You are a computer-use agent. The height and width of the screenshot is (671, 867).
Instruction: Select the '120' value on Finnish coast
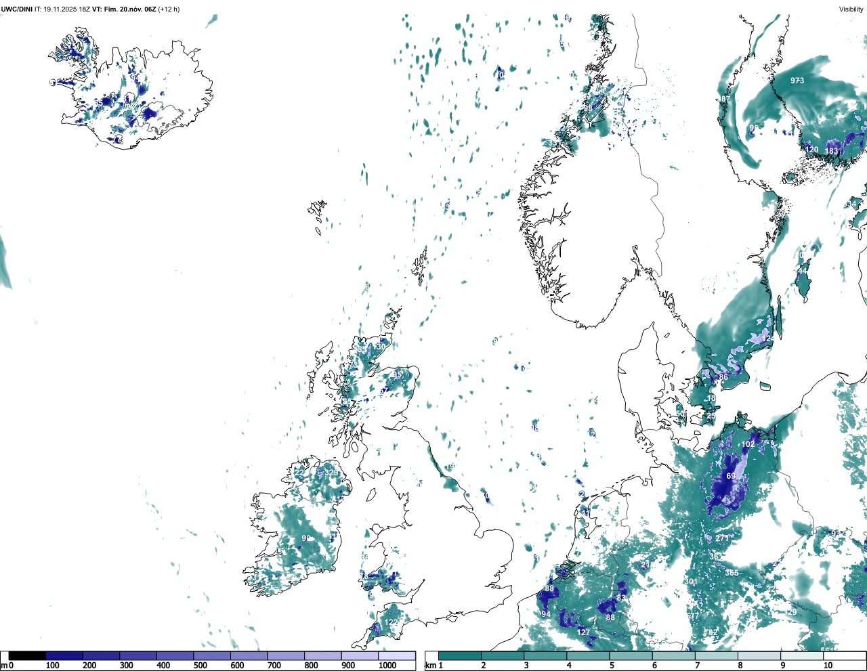pyautogui.click(x=811, y=150)
